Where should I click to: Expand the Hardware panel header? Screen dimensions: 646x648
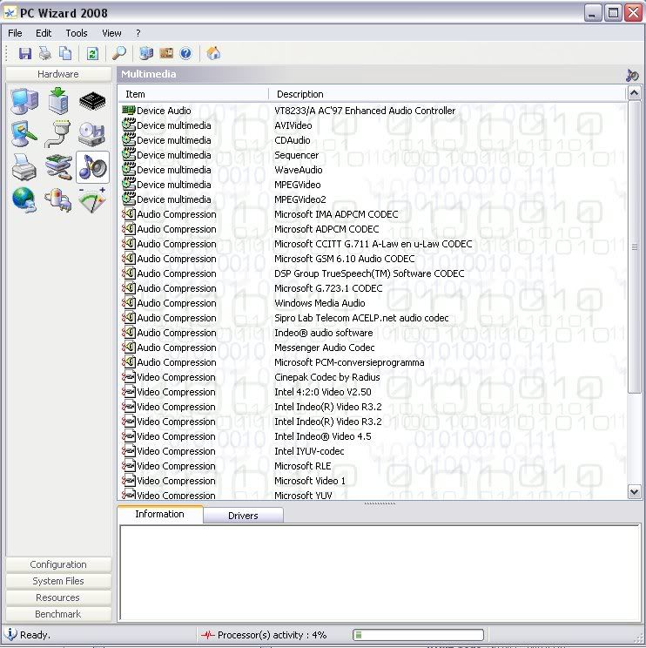(58, 74)
